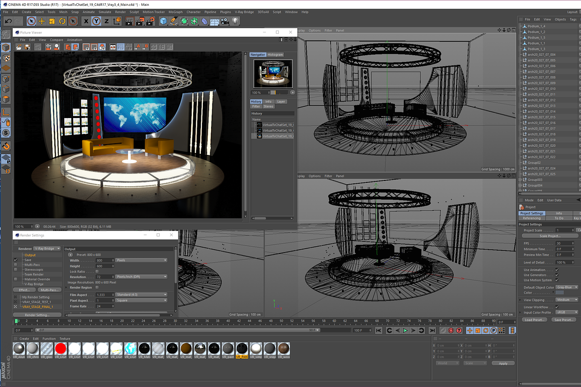Toggle the Render Region checkbox
This screenshot has width=581, height=387.
[97, 287]
